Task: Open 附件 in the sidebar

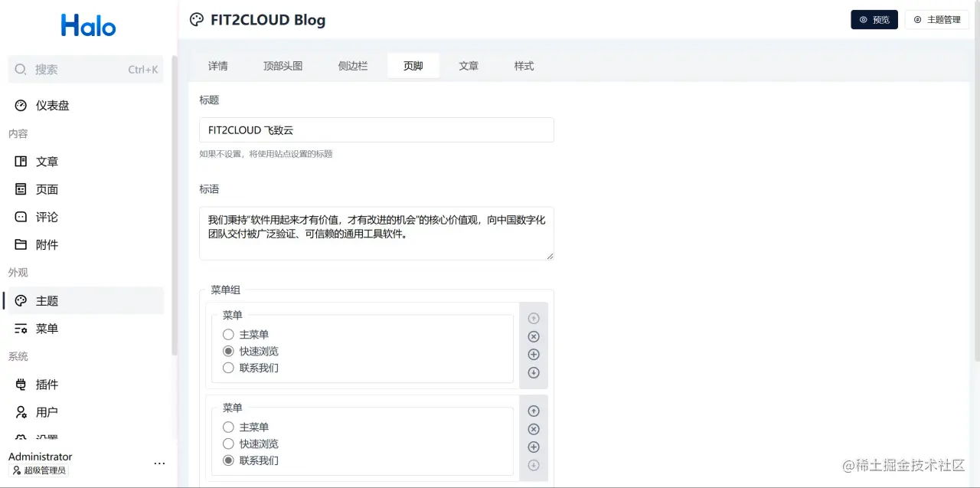Action: click(x=85, y=244)
